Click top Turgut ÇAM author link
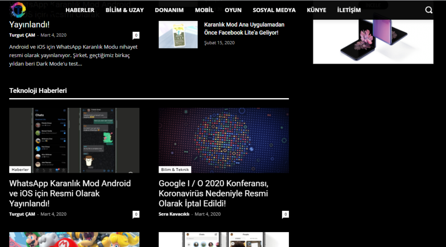The height and width of the screenshot is (247, 446). 22,35
